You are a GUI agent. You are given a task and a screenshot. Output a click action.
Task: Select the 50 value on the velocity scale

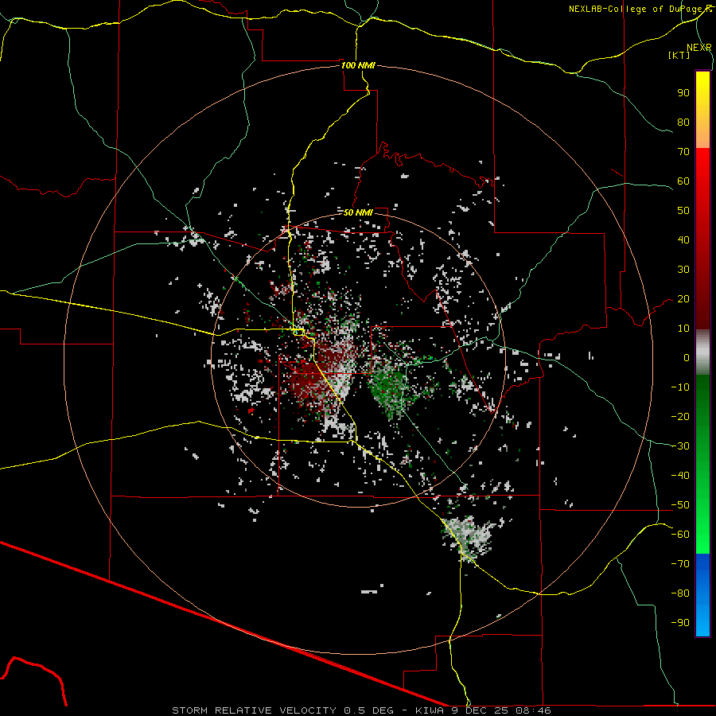[683, 211]
